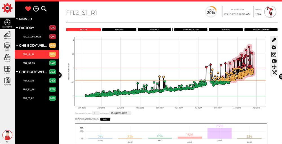Collapse the FACTORY group
Screen dimensions: 282x144
click(17, 28)
